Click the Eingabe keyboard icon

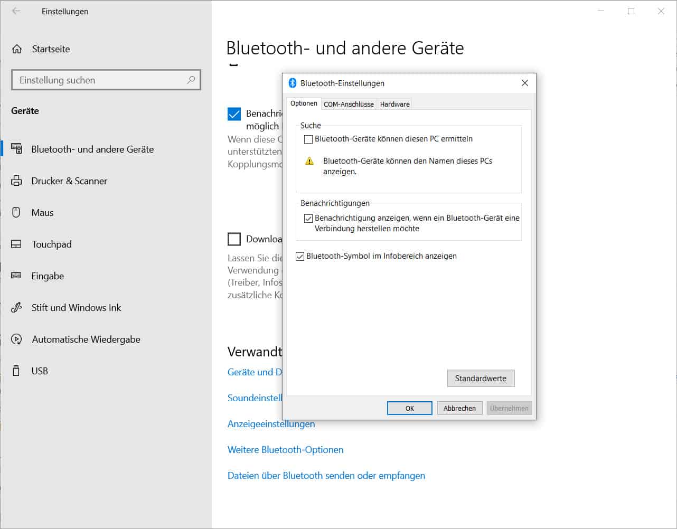(16, 276)
